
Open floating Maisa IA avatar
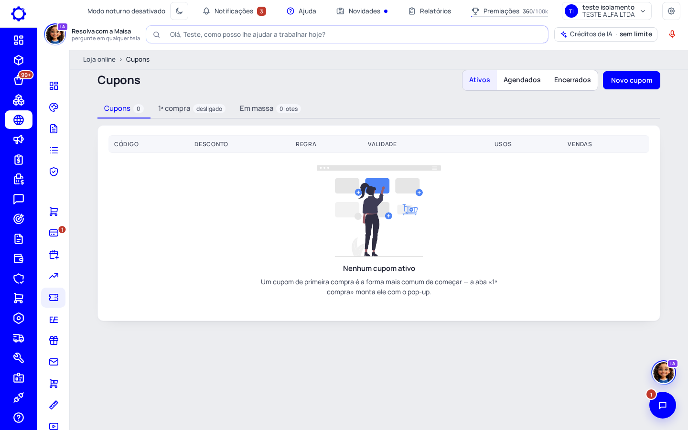tap(664, 372)
